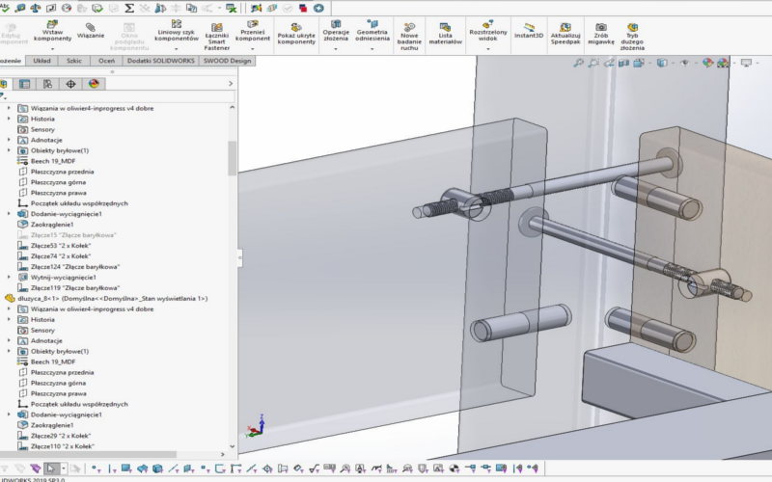This screenshot has width=772, height=482.
Task: Switch to the Szkic tab
Action: click(74, 60)
